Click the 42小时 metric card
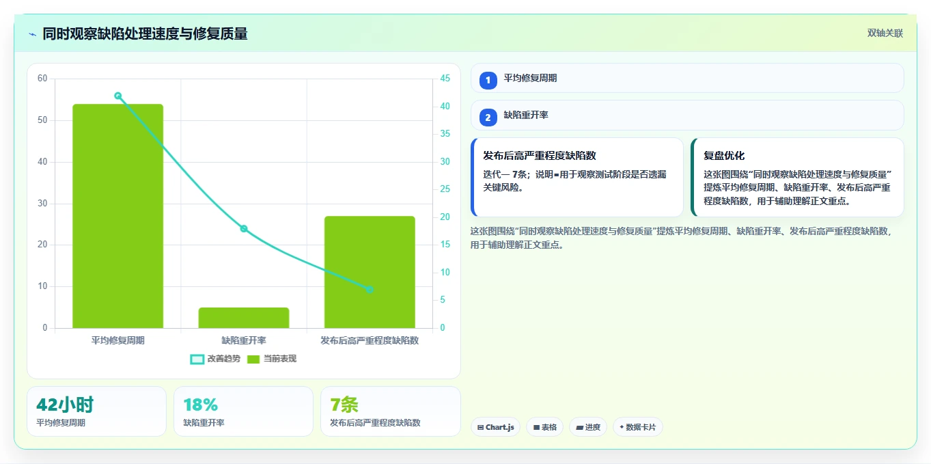Viewport: 931px width, 464px height. click(x=96, y=411)
